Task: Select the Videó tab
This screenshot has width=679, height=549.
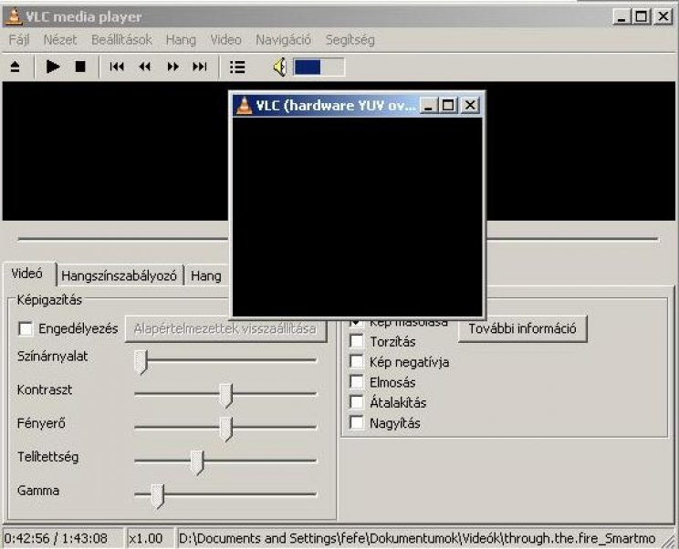Action: pos(27,274)
